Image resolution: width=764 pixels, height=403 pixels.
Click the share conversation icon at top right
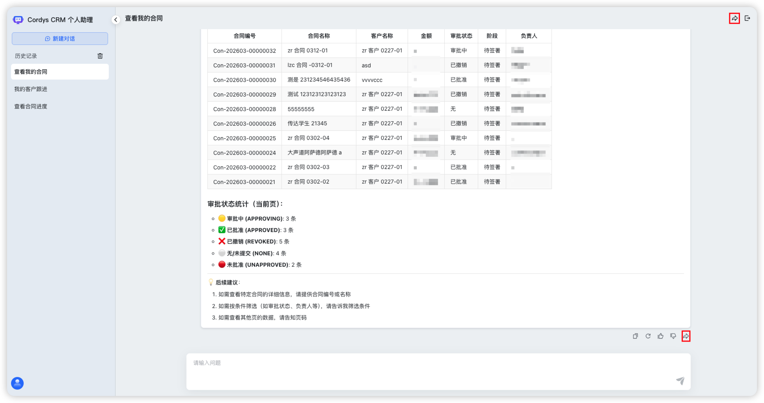[733, 18]
